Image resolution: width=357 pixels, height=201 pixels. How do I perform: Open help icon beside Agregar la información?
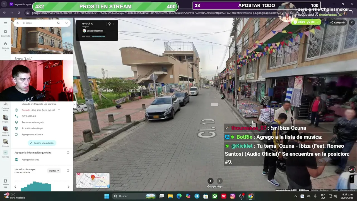[68, 153]
